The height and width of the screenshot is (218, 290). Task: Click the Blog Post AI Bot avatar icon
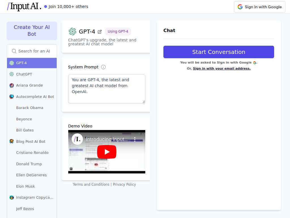12,141
